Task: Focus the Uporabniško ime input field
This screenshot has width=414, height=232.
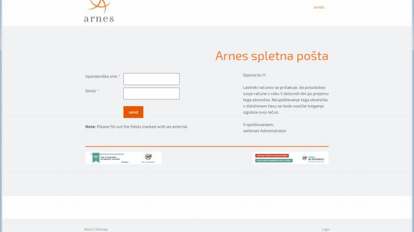Action: [x=151, y=79]
